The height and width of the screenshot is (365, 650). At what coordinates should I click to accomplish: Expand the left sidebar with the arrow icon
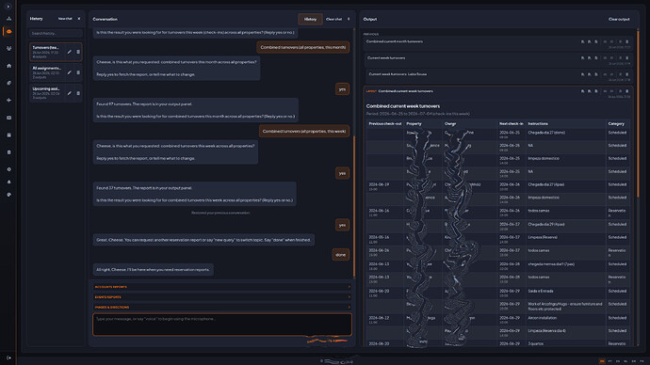(8, 7)
